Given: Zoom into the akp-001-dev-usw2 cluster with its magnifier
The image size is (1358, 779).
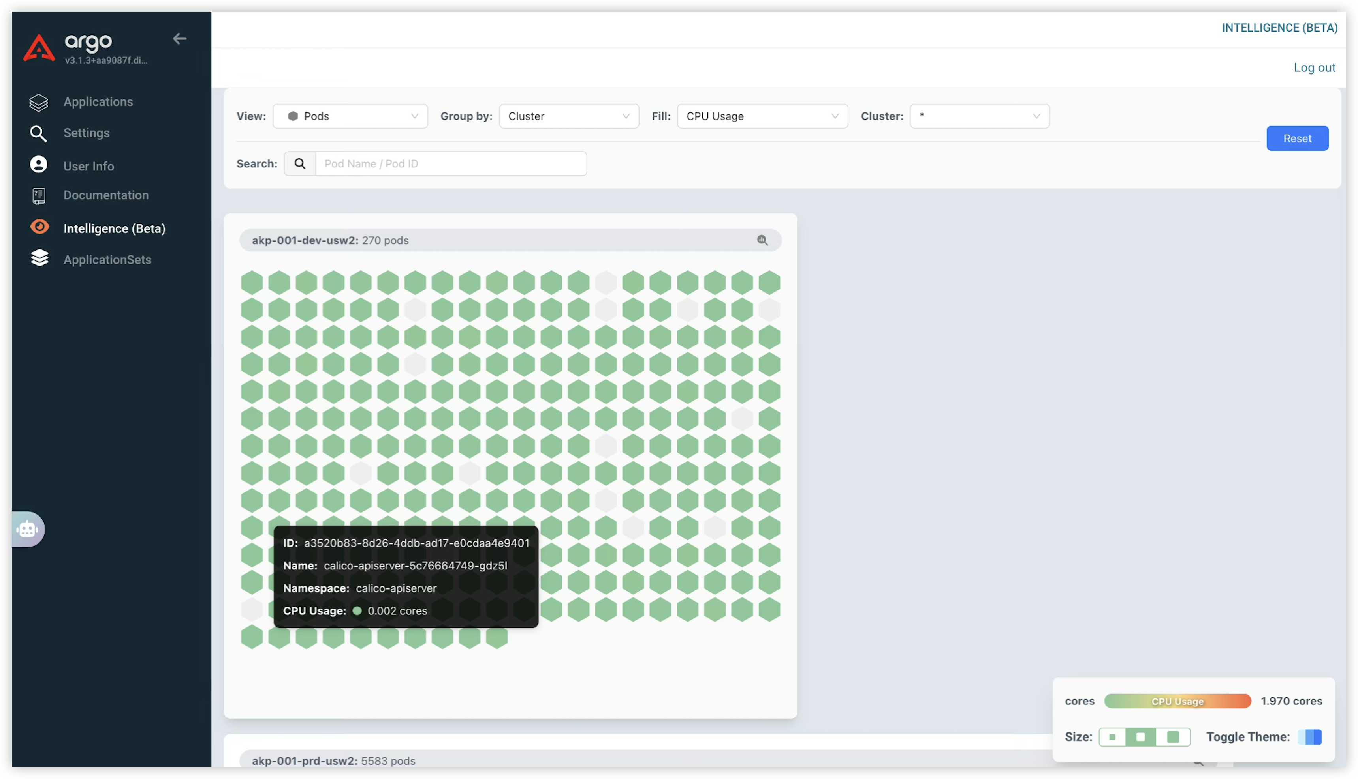Looking at the screenshot, I should (762, 240).
